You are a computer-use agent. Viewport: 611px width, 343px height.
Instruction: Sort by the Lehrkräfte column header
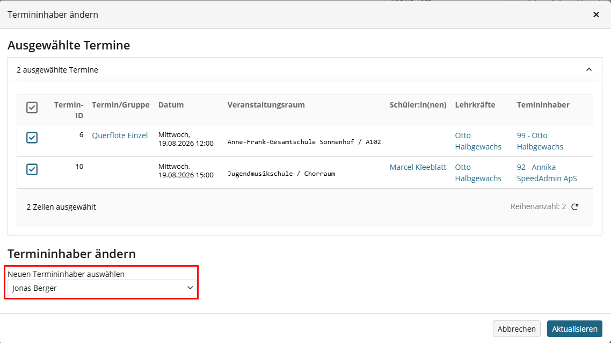[x=475, y=105]
